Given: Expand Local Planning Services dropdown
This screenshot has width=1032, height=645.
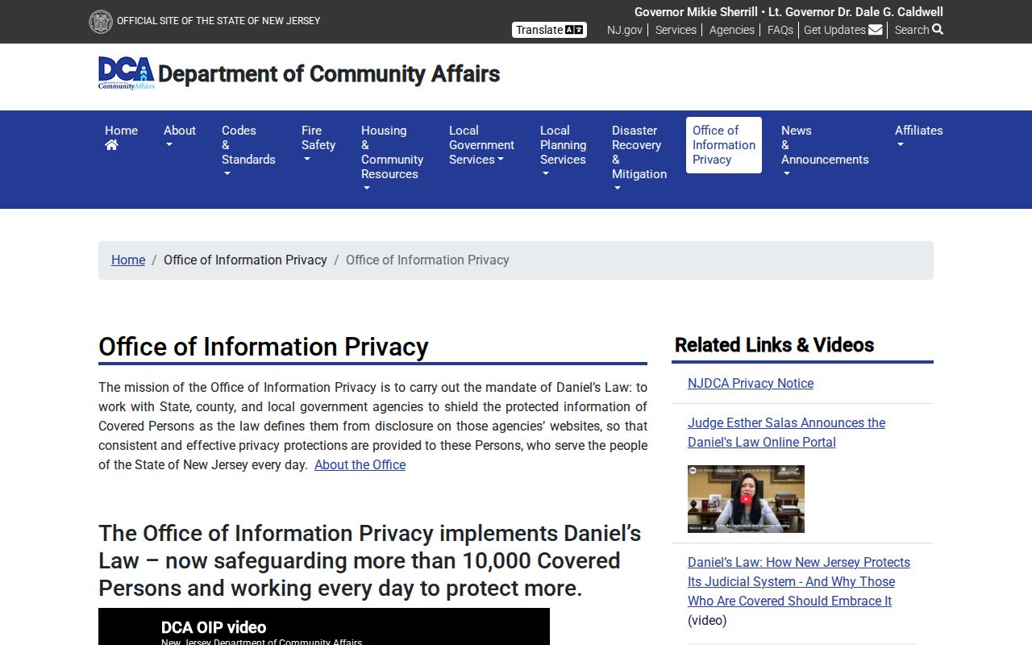Looking at the screenshot, I should tap(563, 152).
